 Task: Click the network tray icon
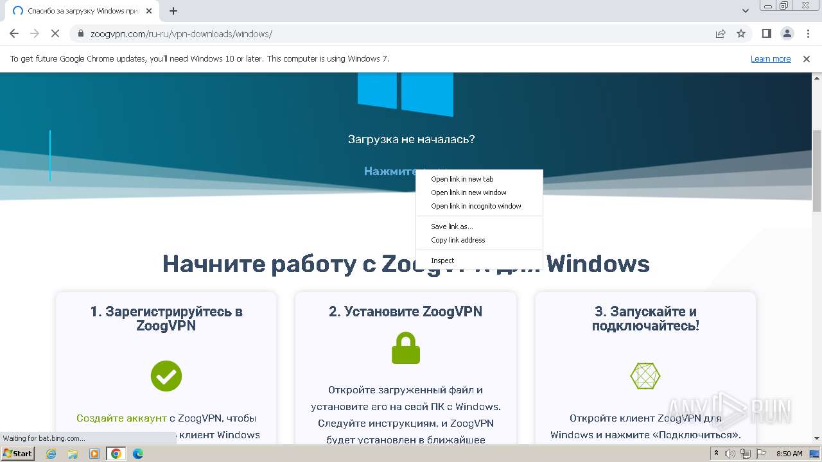point(746,454)
